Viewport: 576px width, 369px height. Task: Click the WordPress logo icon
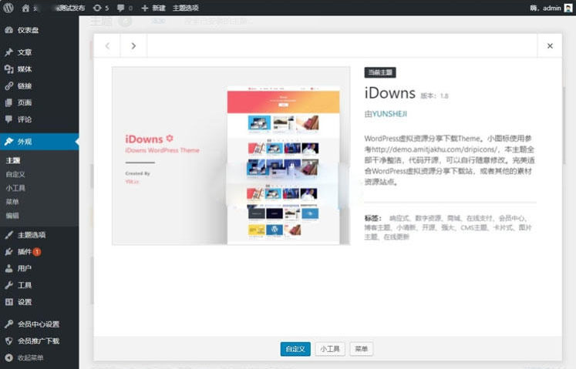click(x=8, y=8)
